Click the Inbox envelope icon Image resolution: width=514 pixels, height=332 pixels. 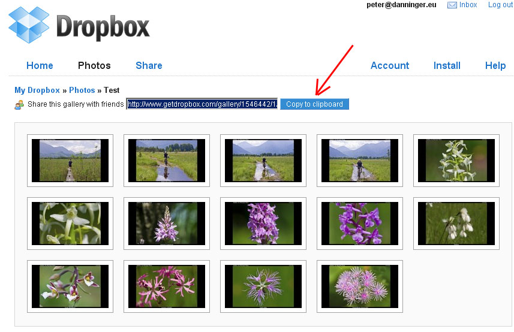tap(452, 5)
